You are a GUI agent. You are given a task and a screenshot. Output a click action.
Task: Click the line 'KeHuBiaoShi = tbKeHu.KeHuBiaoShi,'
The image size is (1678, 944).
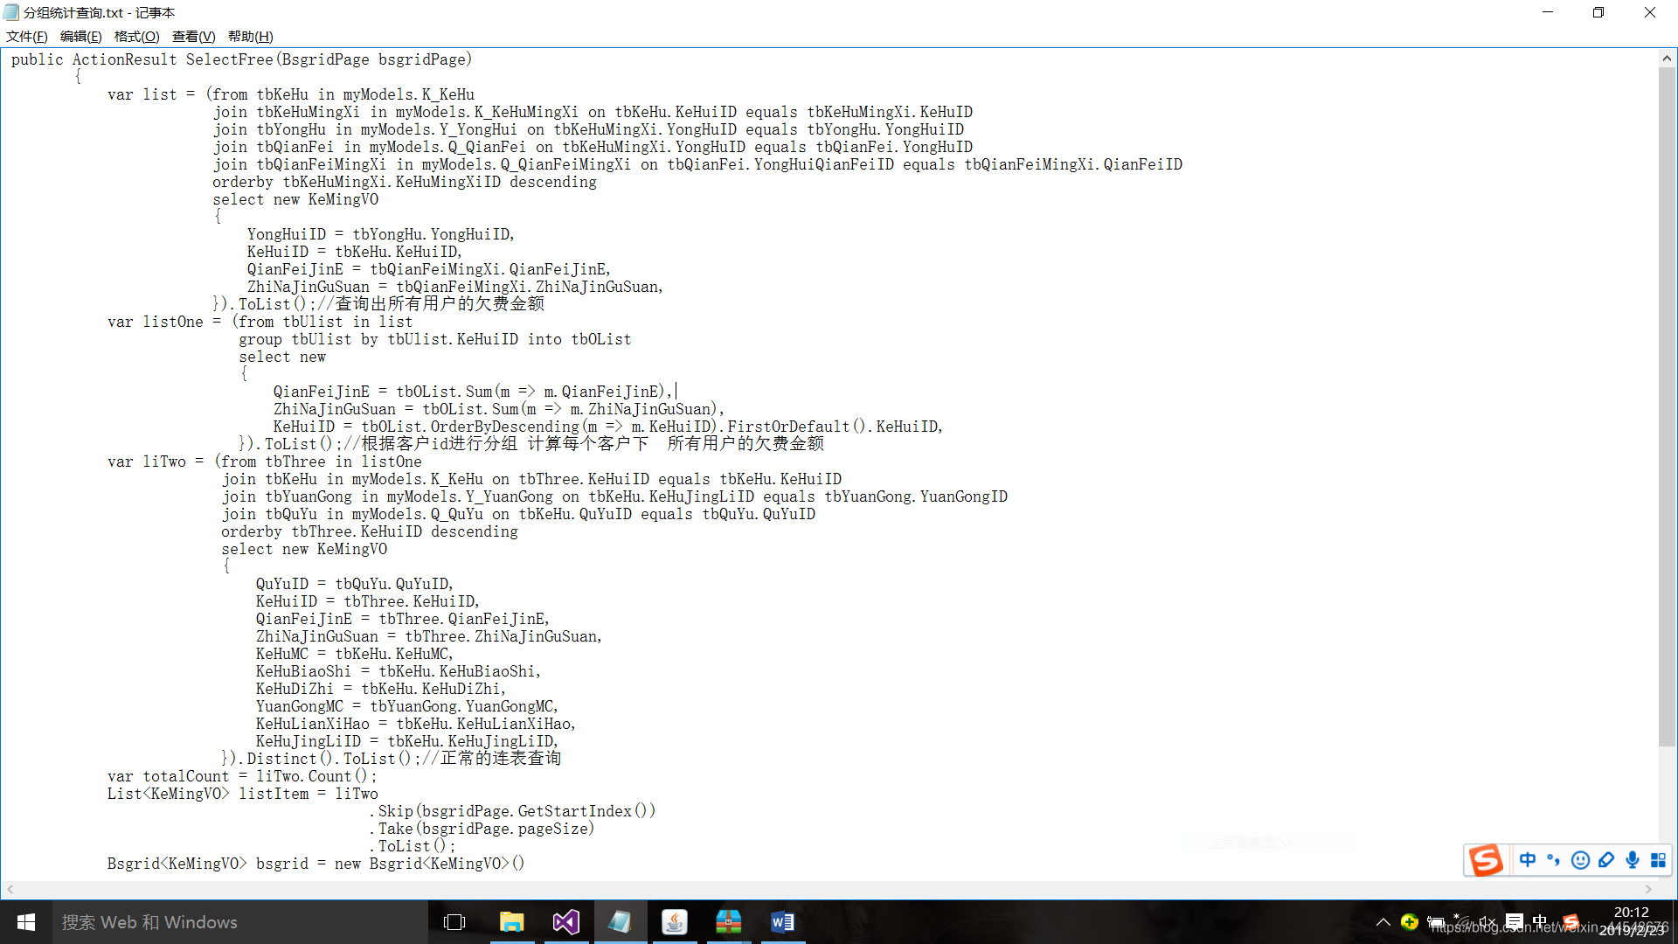399,671
